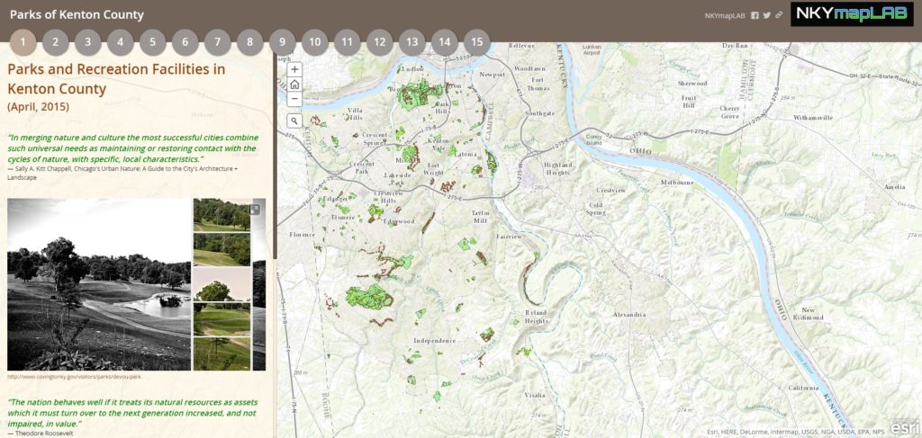Click the Cold Spring map label
922x438 pixels.
pos(596,209)
